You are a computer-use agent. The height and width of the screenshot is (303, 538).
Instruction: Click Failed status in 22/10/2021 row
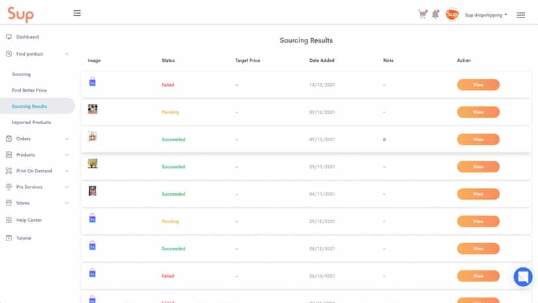[168, 276]
